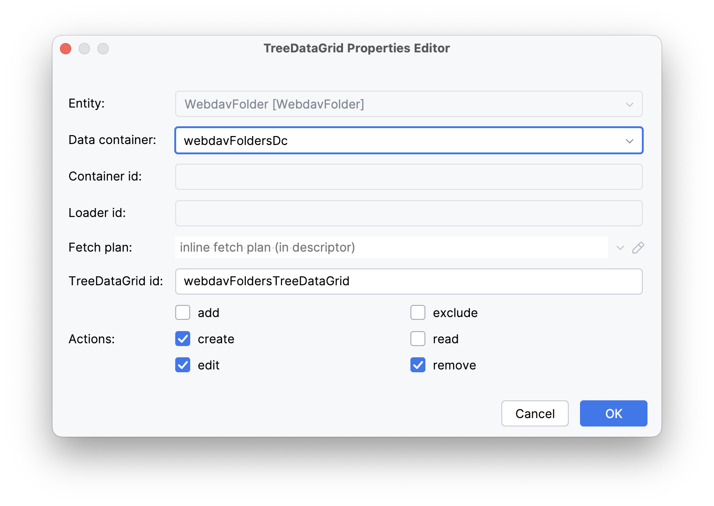Enable the exclude action checkbox
Image resolution: width=714 pixels, height=506 pixels.
pos(417,312)
